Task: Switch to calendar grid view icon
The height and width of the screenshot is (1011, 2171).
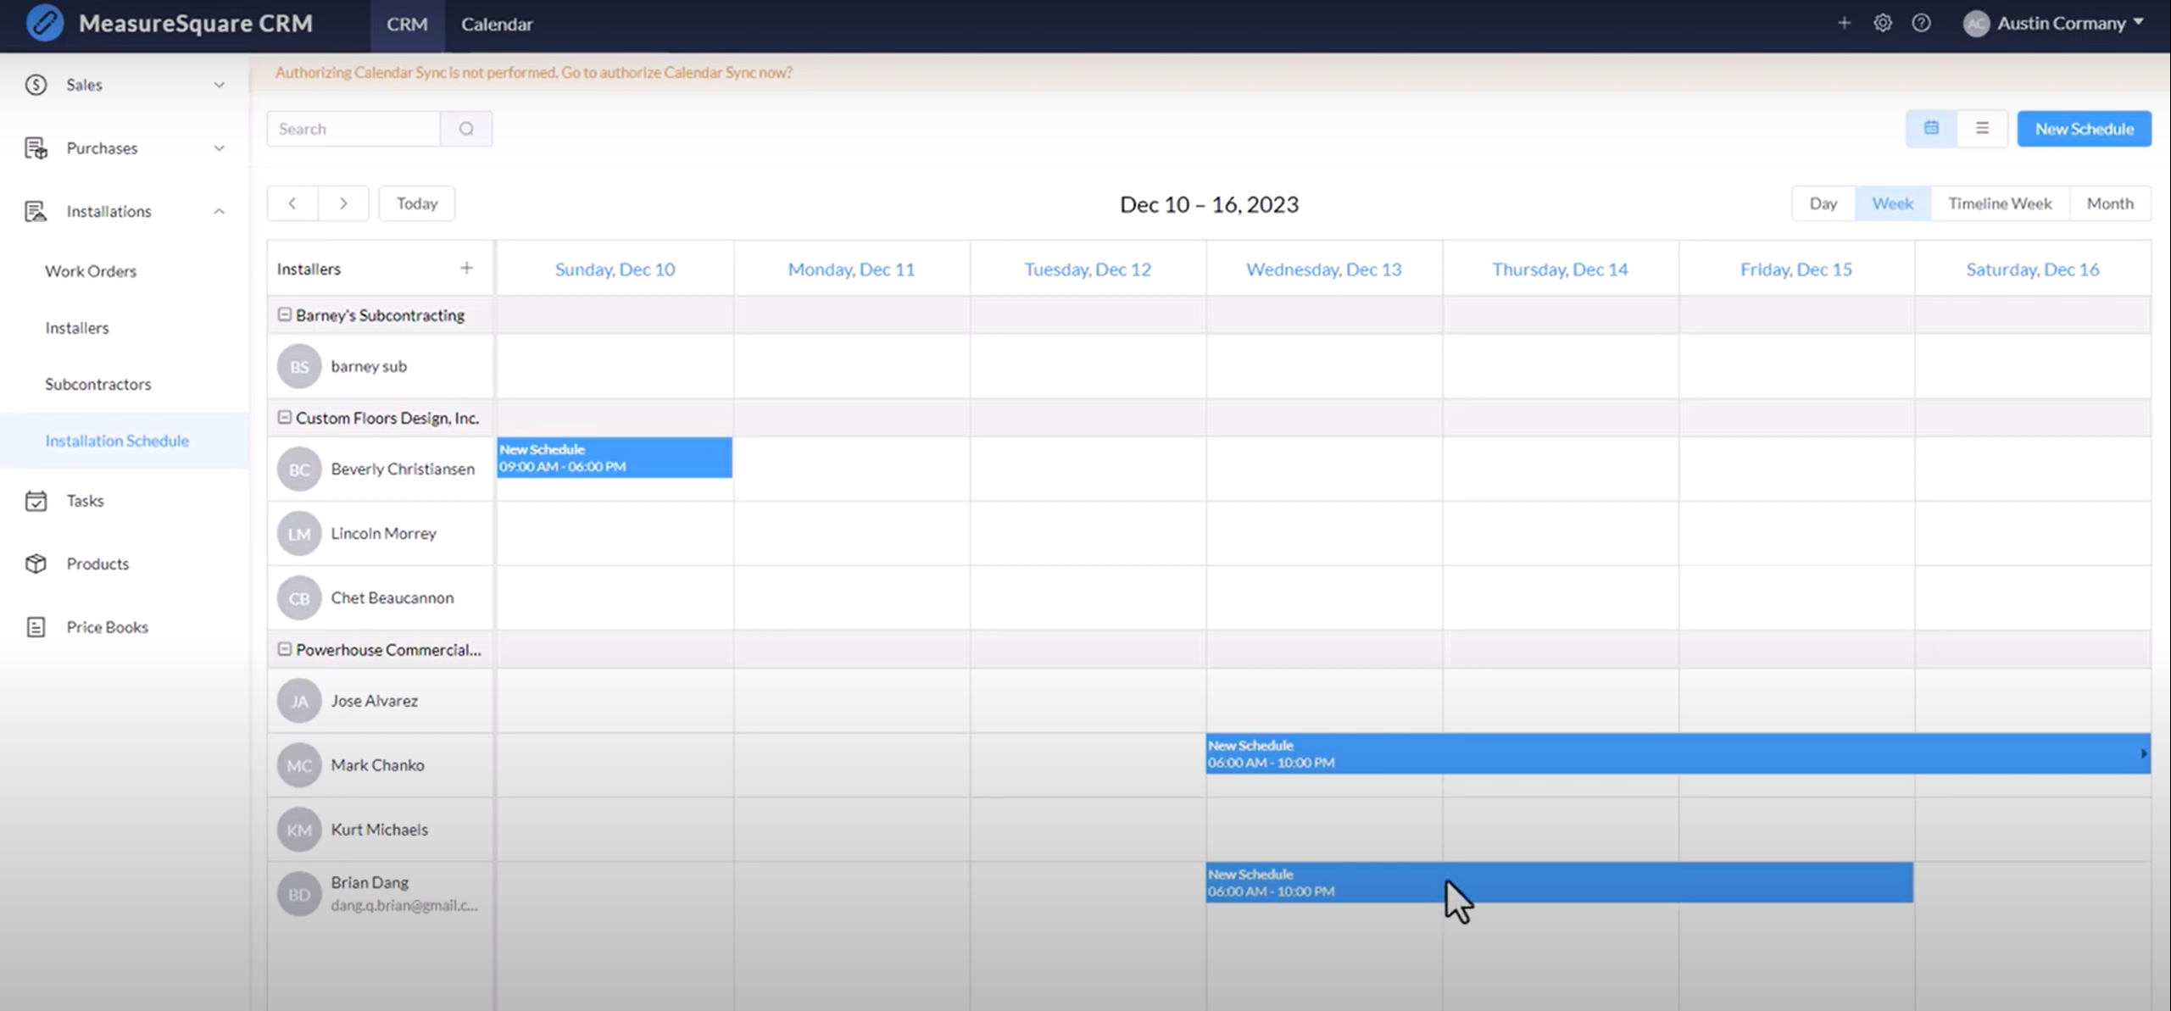Action: (x=1931, y=129)
